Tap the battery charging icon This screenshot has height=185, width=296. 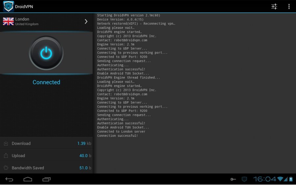[x=291, y=179]
